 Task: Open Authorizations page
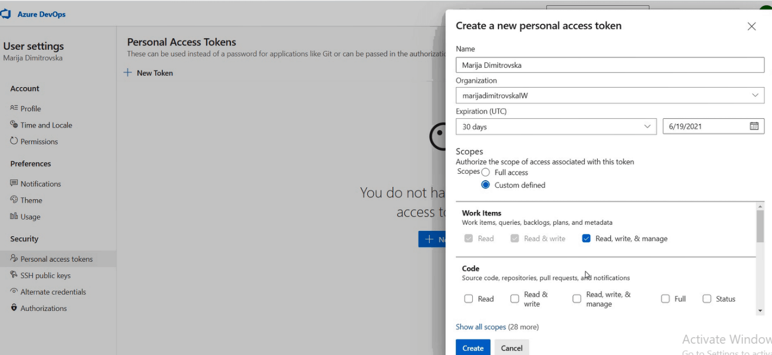pyautogui.click(x=44, y=308)
